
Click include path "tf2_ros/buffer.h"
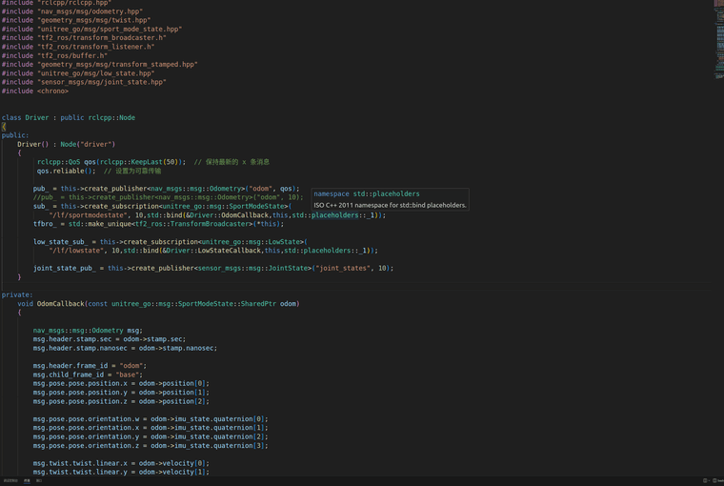[x=72, y=56]
